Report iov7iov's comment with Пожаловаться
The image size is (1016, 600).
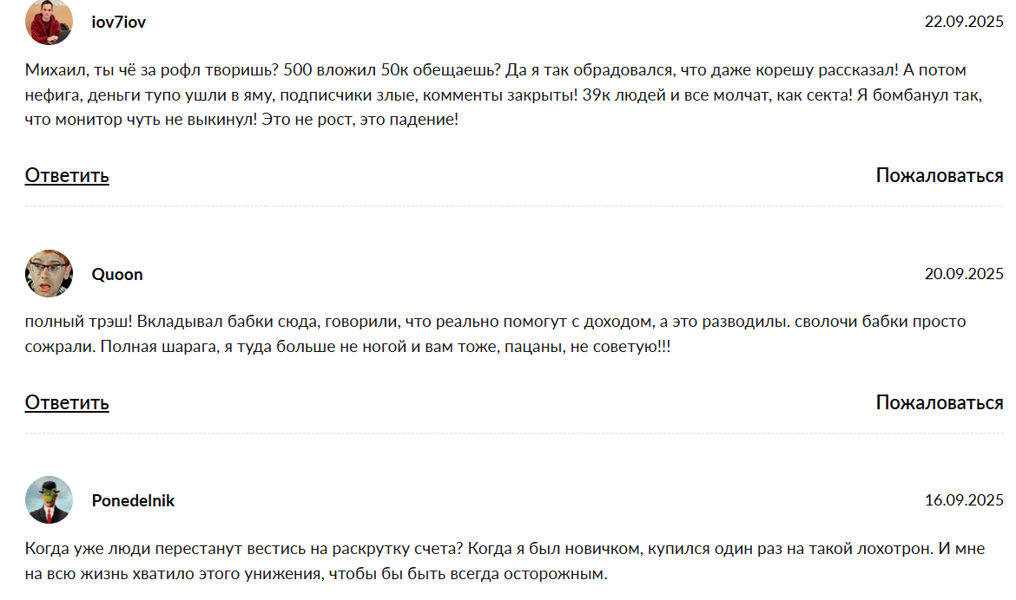click(939, 175)
